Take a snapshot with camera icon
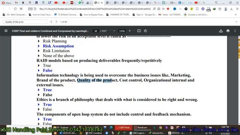240x135 pixels. [159, 9]
